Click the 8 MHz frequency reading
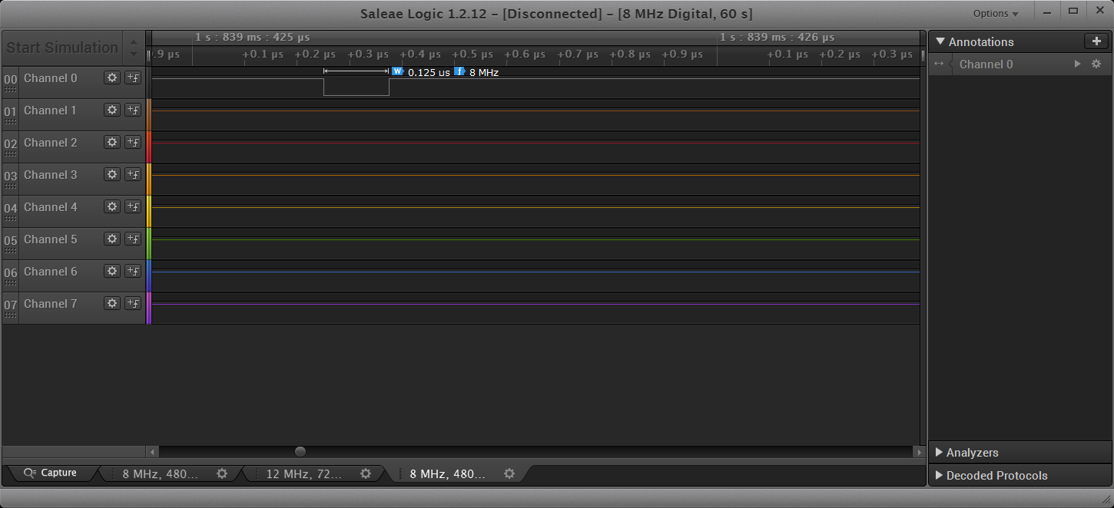1114x508 pixels. click(484, 73)
